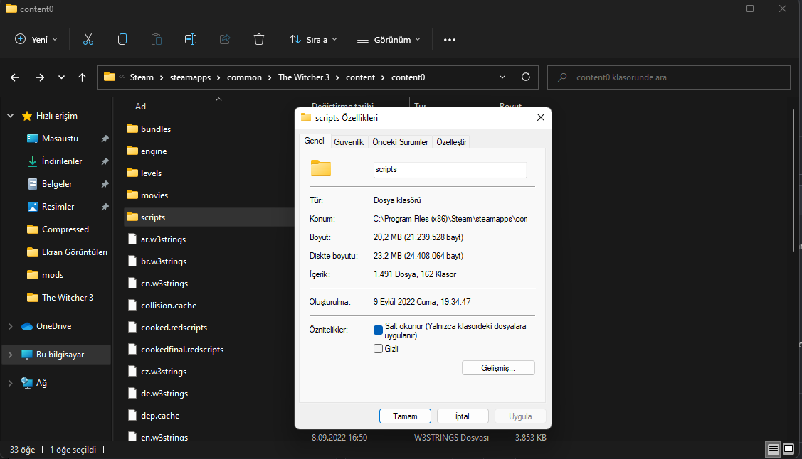Click the scripts folder name field
Viewport: 802px width, 459px height.
tap(450, 170)
